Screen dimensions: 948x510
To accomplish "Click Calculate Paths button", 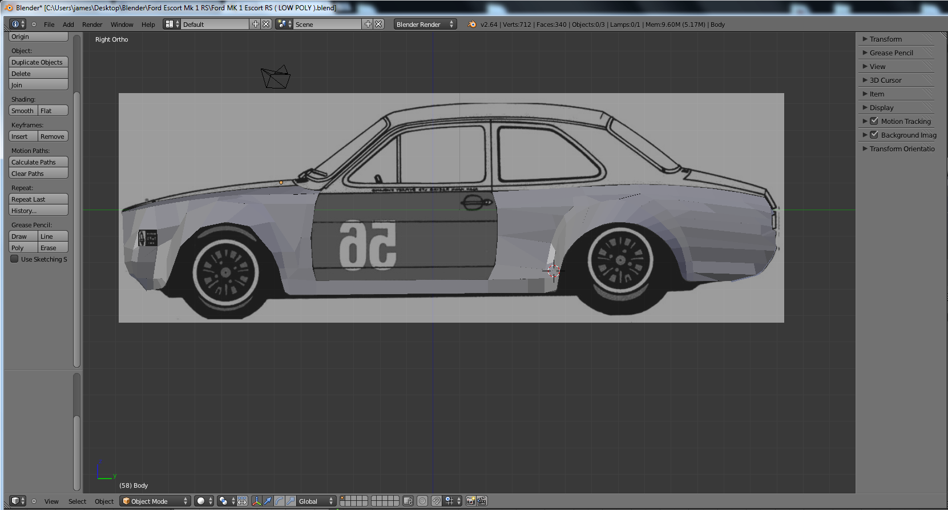I will coord(39,162).
